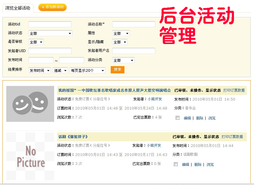
Task: Click the 发布时间 end date field
Action: tap(72, 60)
